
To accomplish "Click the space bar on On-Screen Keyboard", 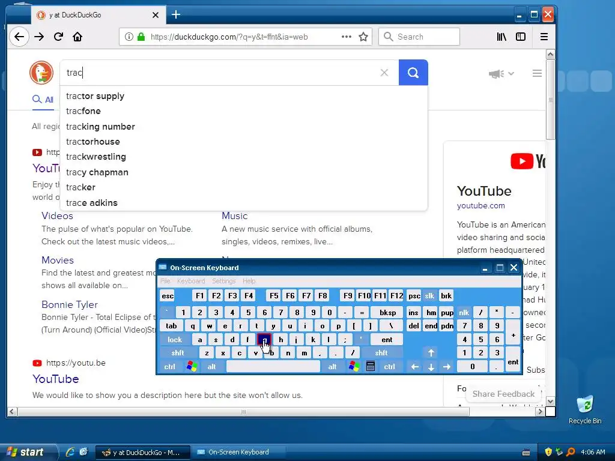I will 273,367.
